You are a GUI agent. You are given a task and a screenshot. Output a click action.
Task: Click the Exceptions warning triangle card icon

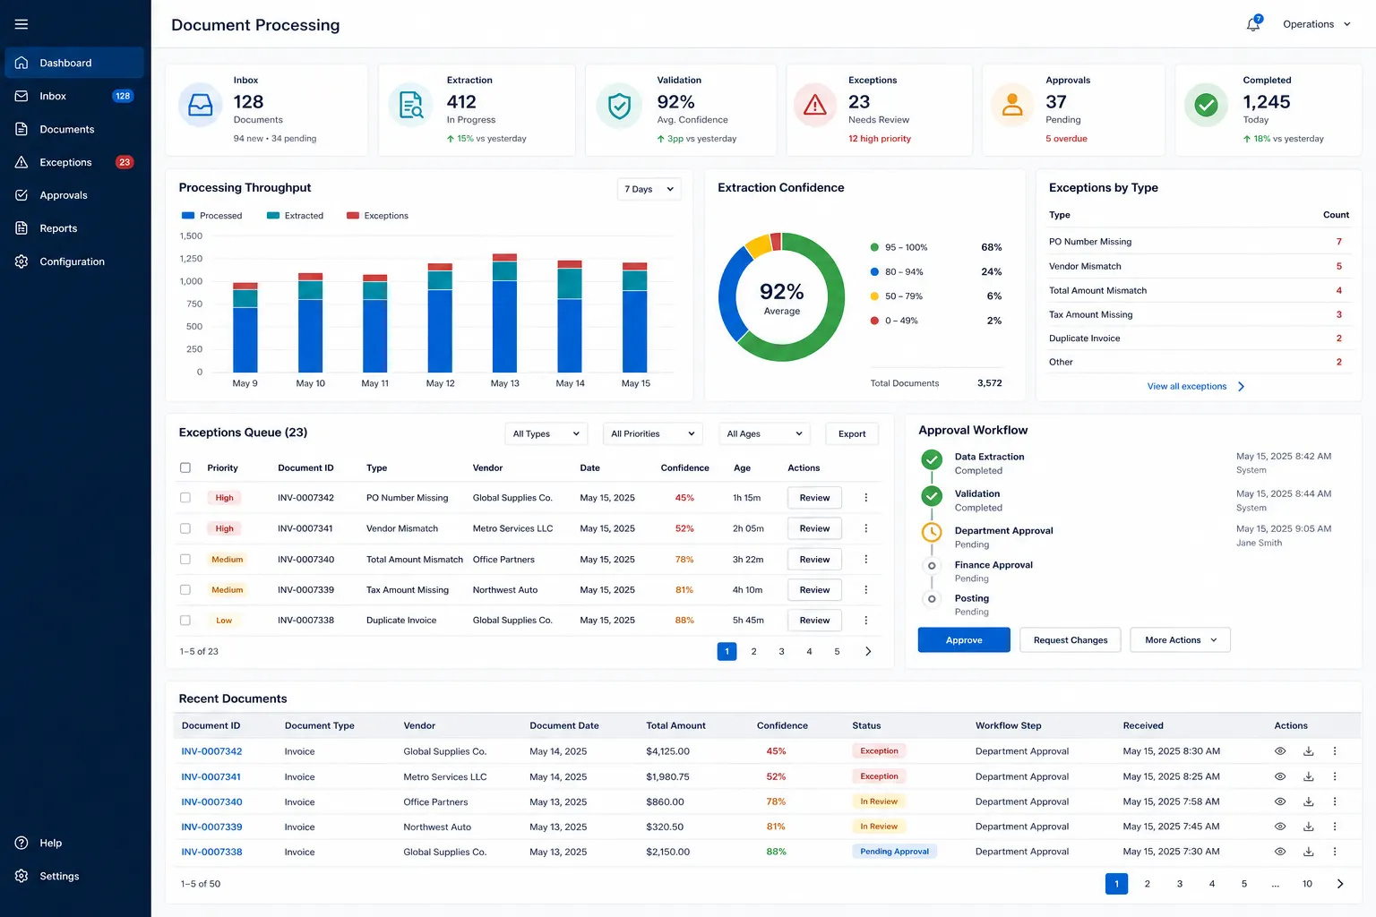[815, 106]
